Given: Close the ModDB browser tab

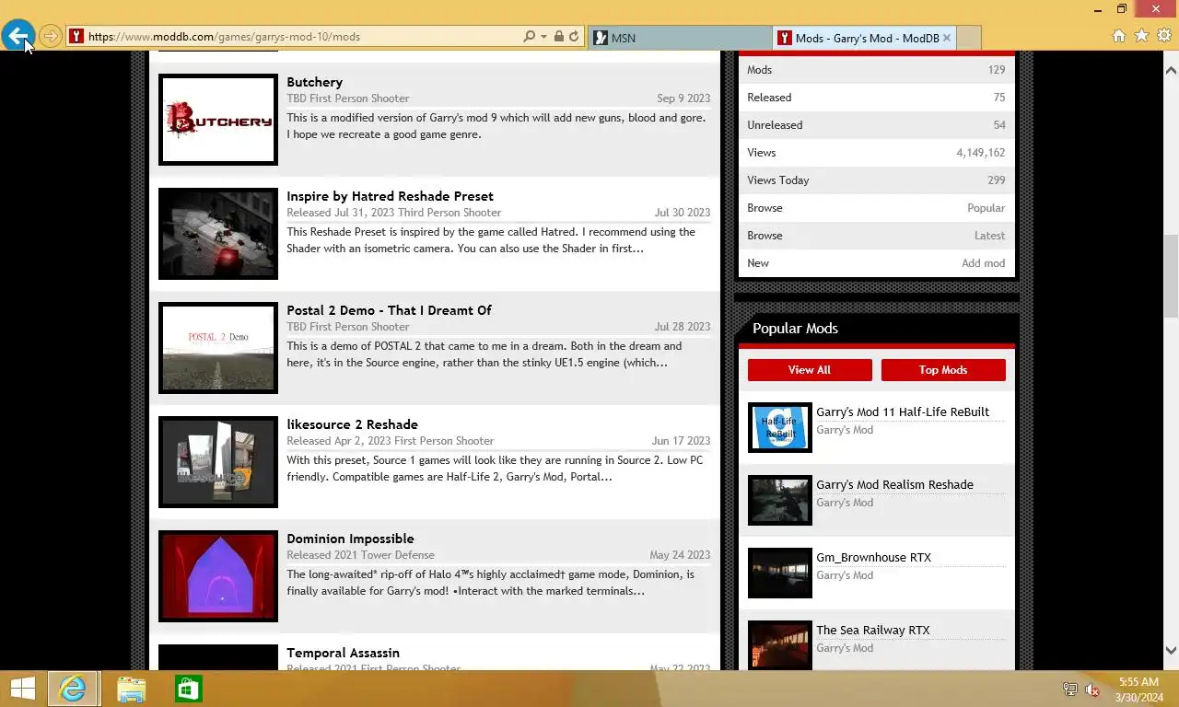Looking at the screenshot, I should [947, 38].
